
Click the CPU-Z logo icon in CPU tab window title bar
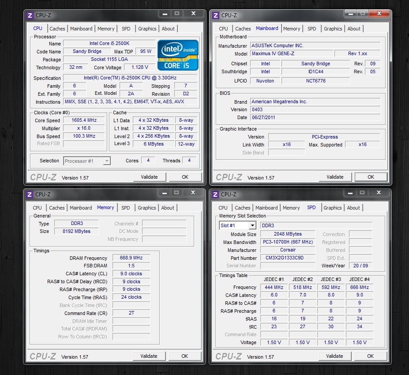[x=30, y=15]
